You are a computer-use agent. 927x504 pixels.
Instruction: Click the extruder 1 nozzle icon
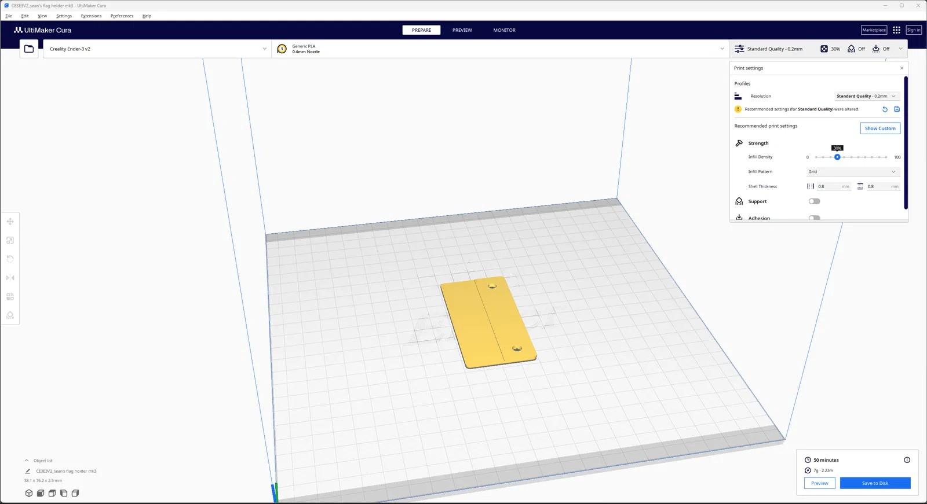tap(282, 49)
